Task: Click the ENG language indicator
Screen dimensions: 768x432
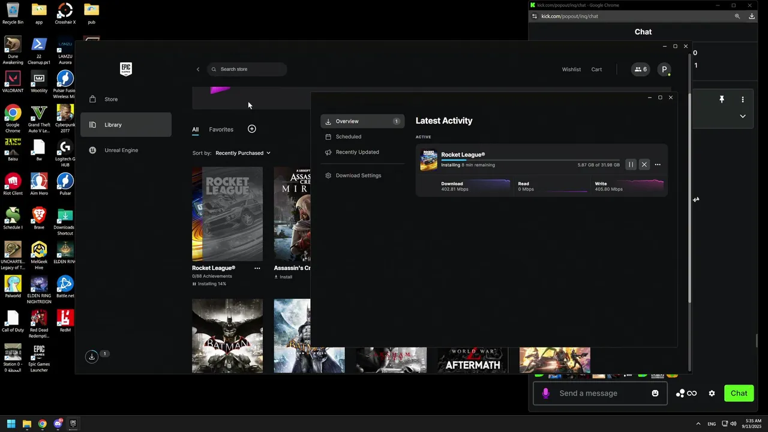Action: pos(712,424)
